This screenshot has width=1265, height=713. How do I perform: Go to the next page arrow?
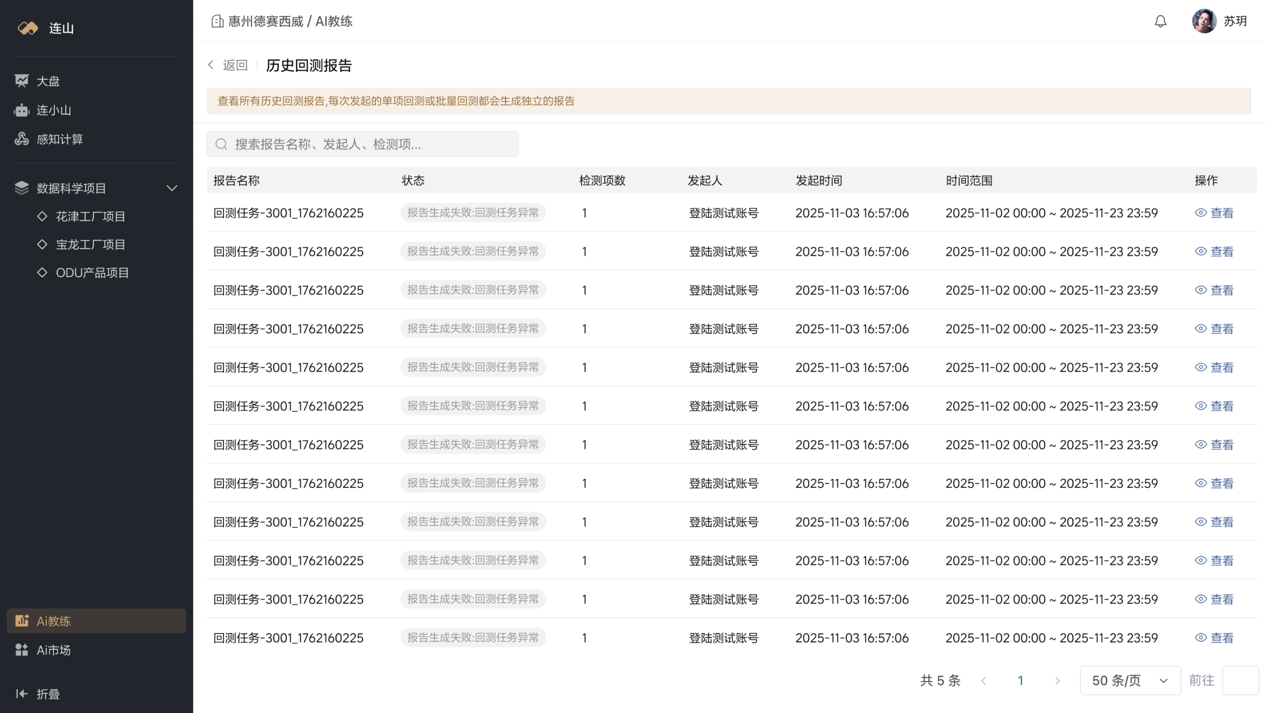tap(1057, 680)
